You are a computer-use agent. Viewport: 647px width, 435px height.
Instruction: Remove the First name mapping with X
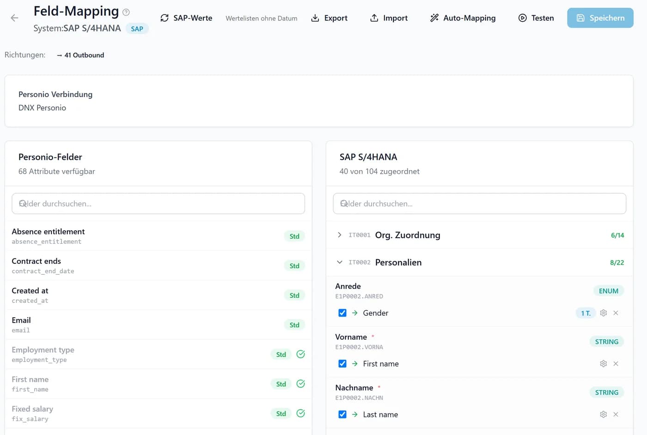pyautogui.click(x=616, y=364)
